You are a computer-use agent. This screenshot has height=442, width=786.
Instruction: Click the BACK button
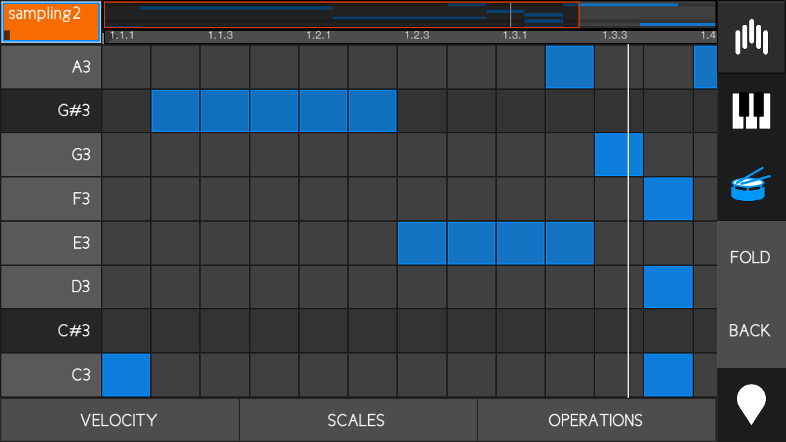(750, 330)
